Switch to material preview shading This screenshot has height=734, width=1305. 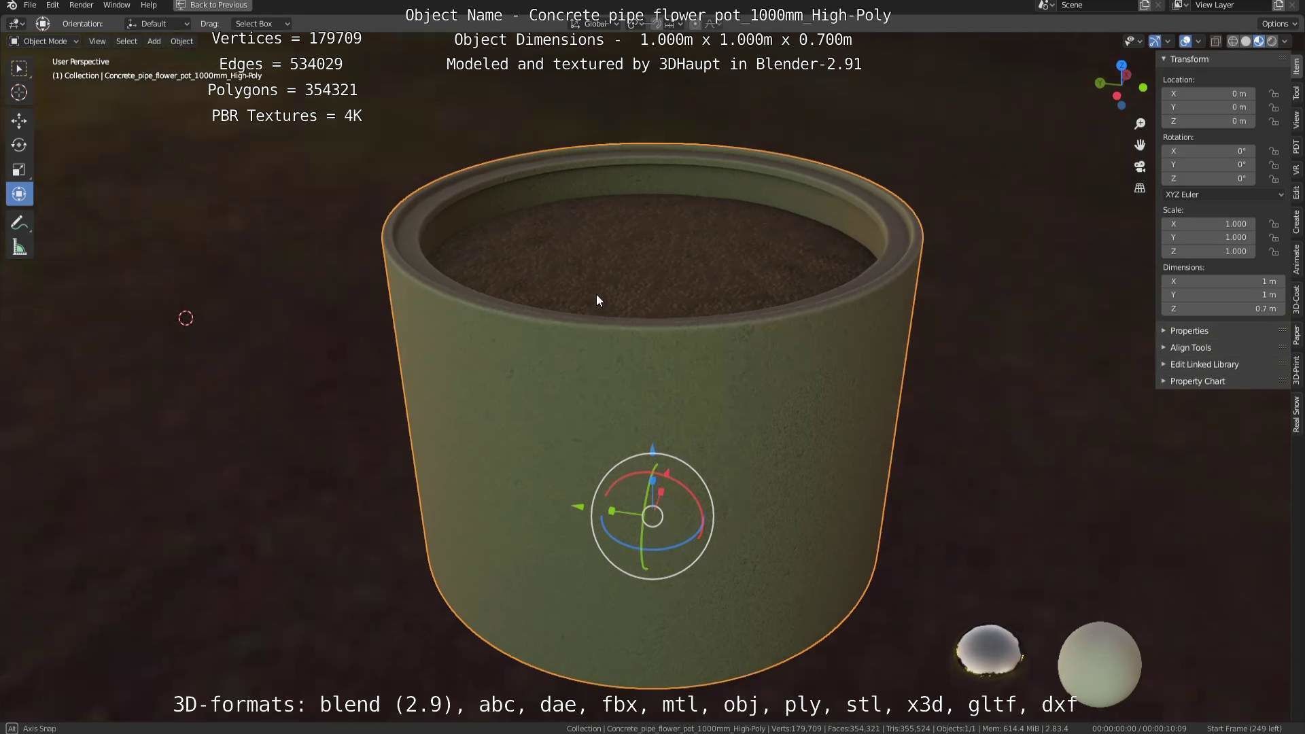click(1259, 41)
